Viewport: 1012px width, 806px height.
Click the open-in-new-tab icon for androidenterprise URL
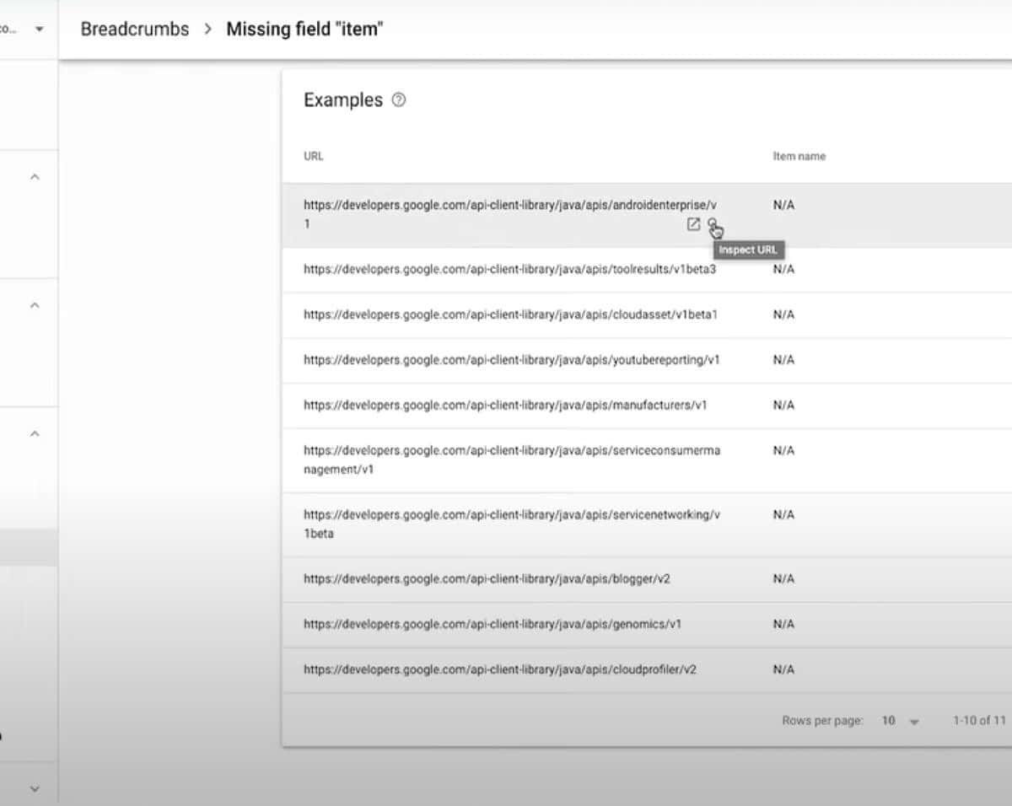[693, 224]
